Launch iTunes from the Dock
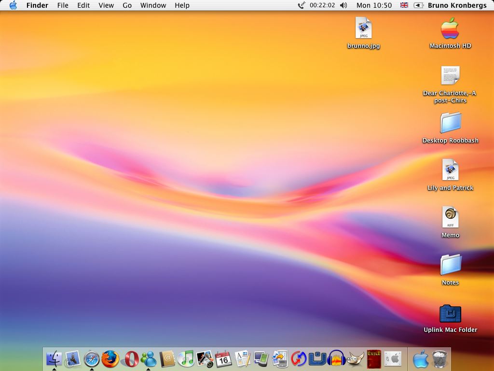 [x=186, y=359]
